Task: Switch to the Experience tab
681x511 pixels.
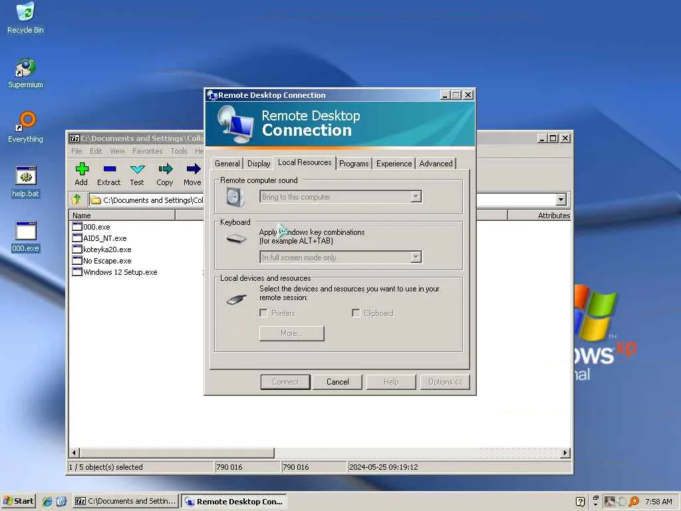Action: (x=394, y=164)
